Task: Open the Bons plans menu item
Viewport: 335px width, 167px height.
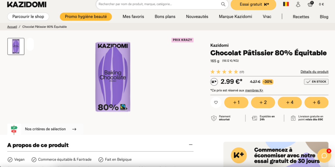Action: click(x=165, y=17)
